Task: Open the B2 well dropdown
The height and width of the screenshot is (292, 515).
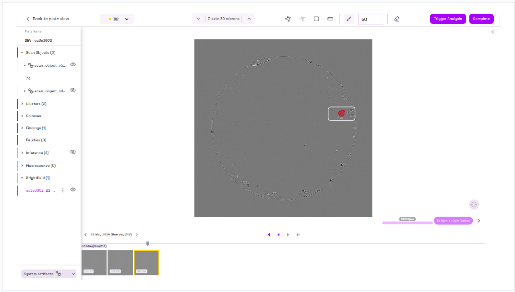Action: (x=117, y=19)
